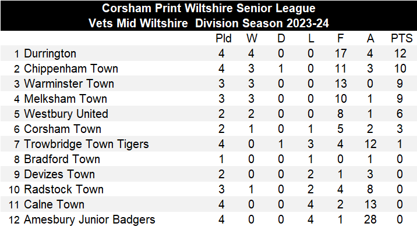Click the D column header
417x227 pixels.
pyautogui.click(x=281, y=38)
